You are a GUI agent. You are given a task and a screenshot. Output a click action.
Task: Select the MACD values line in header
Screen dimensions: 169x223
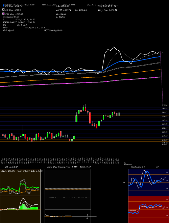pos(19,22)
